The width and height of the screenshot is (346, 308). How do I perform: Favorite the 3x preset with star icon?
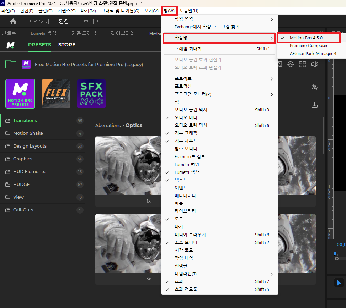[x=309, y=220]
